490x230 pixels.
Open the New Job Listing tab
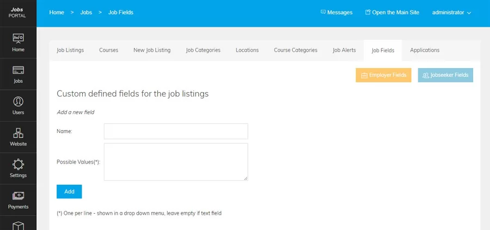coord(152,50)
